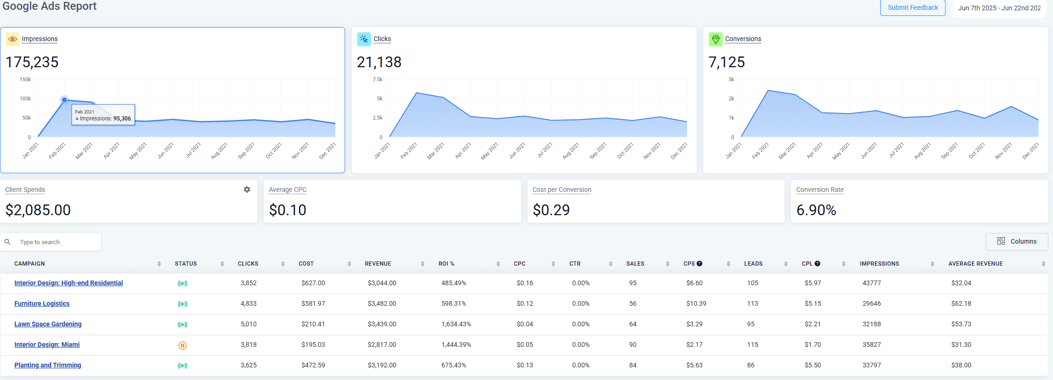Image resolution: width=1053 pixels, height=380 pixels.
Task: Click the 1,634.43% ROI value
Action: tap(456, 324)
